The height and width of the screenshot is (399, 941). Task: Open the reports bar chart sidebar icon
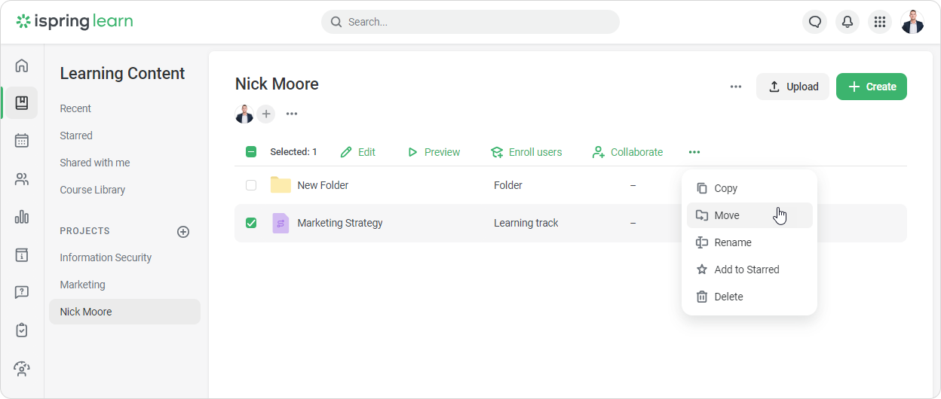[22, 217]
